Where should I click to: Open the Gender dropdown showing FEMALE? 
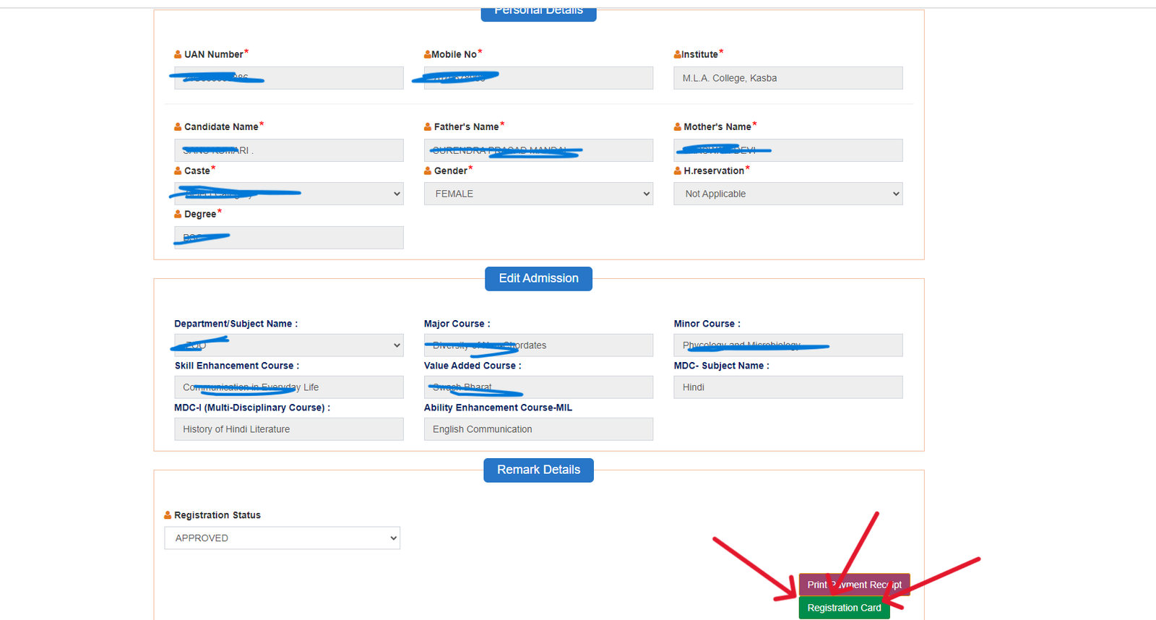pyautogui.click(x=538, y=194)
